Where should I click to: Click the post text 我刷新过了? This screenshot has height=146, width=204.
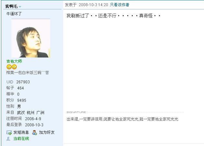(x=78, y=16)
